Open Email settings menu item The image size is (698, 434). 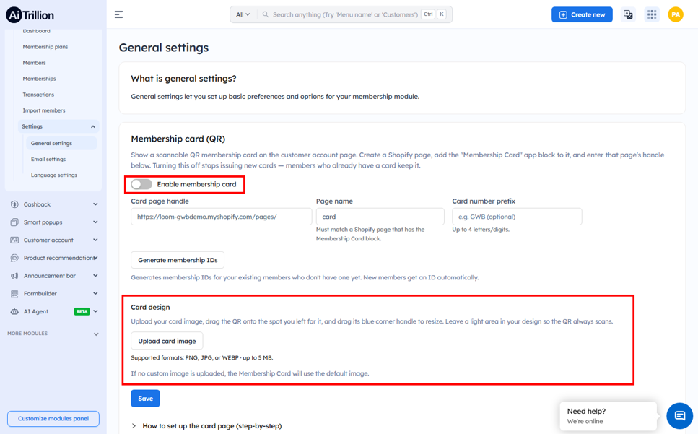[x=48, y=160]
